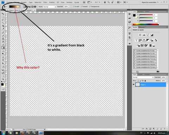Toggle the Transparencia checkbox
The width and height of the screenshot is (169, 135).
click(90, 7)
